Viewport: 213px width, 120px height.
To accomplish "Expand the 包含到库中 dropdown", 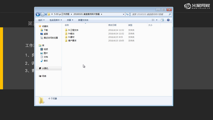I will tap(56, 20).
